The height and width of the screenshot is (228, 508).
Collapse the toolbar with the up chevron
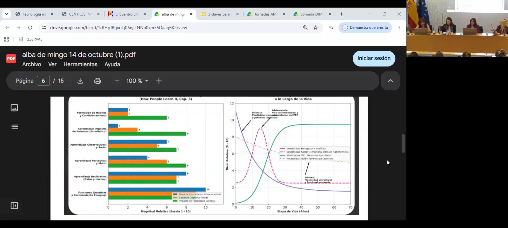pyautogui.click(x=391, y=81)
